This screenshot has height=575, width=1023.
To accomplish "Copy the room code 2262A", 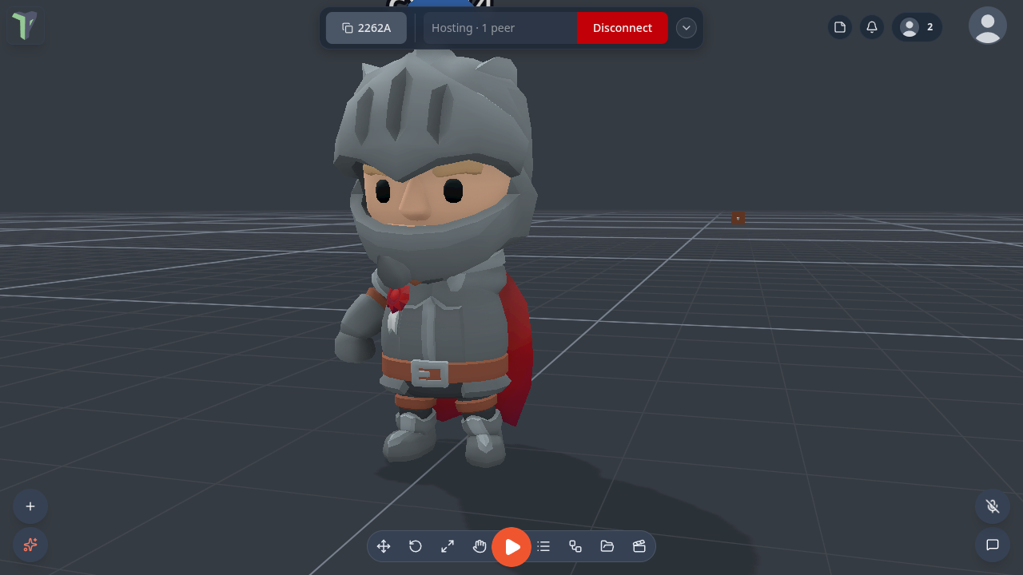I will (x=366, y=28).
